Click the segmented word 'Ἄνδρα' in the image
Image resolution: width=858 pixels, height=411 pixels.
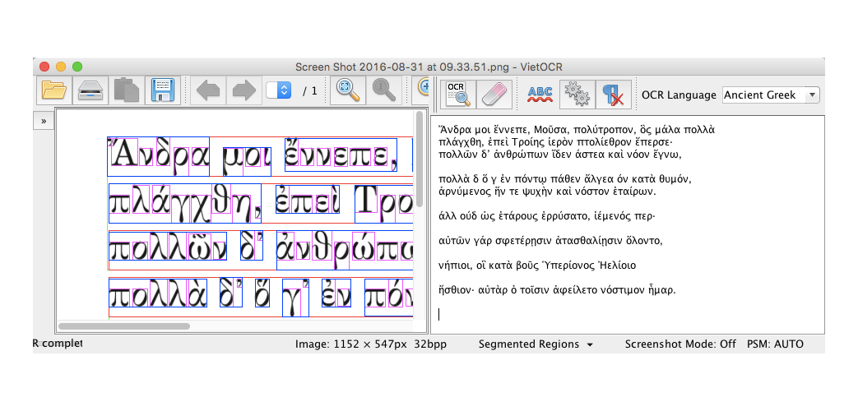(158, 156)
